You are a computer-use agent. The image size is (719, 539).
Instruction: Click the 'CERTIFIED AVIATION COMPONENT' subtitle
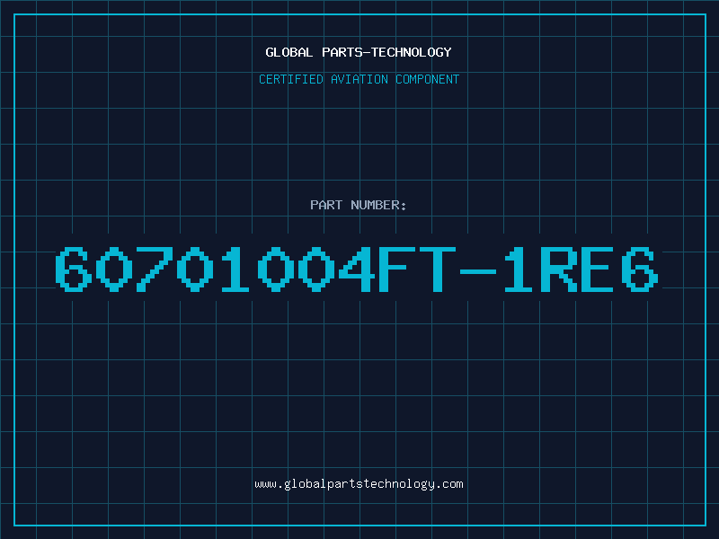[x=359, y=79]
